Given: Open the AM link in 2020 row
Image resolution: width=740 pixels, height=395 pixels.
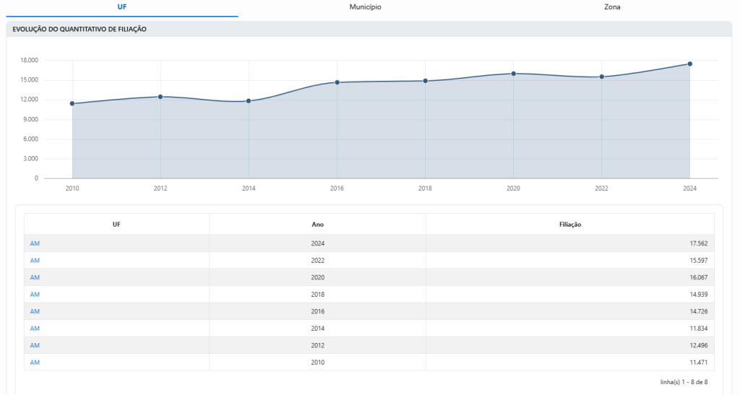Looking at the screenshot, I should [x=35, y=277].
